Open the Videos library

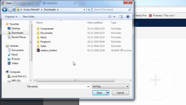15,63
